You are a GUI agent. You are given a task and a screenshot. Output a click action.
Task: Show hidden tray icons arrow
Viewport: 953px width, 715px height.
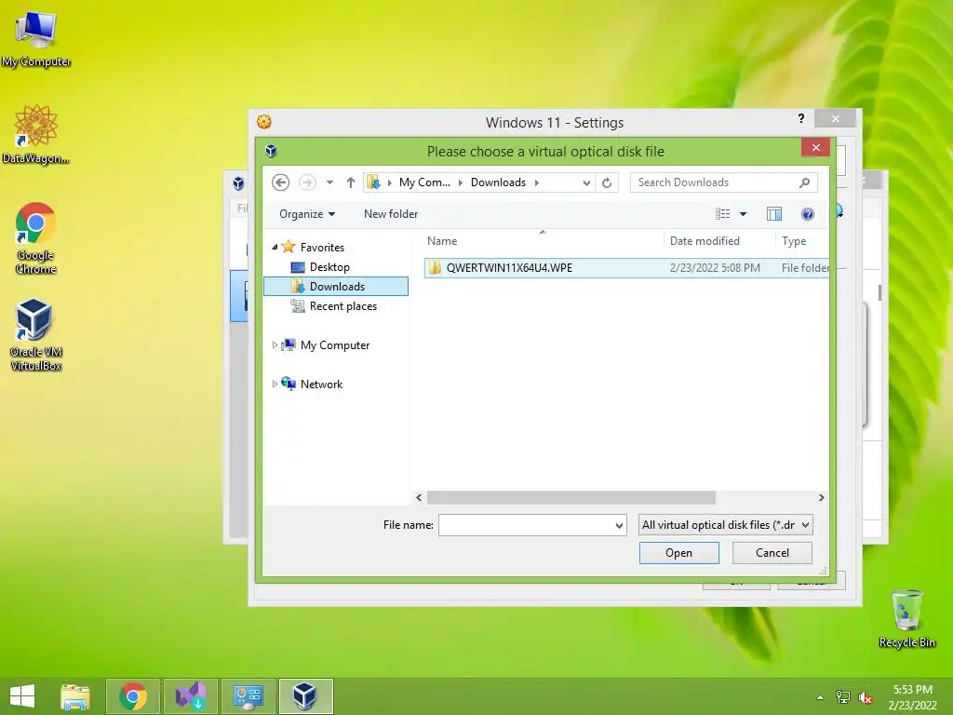(x=821, y=697)
